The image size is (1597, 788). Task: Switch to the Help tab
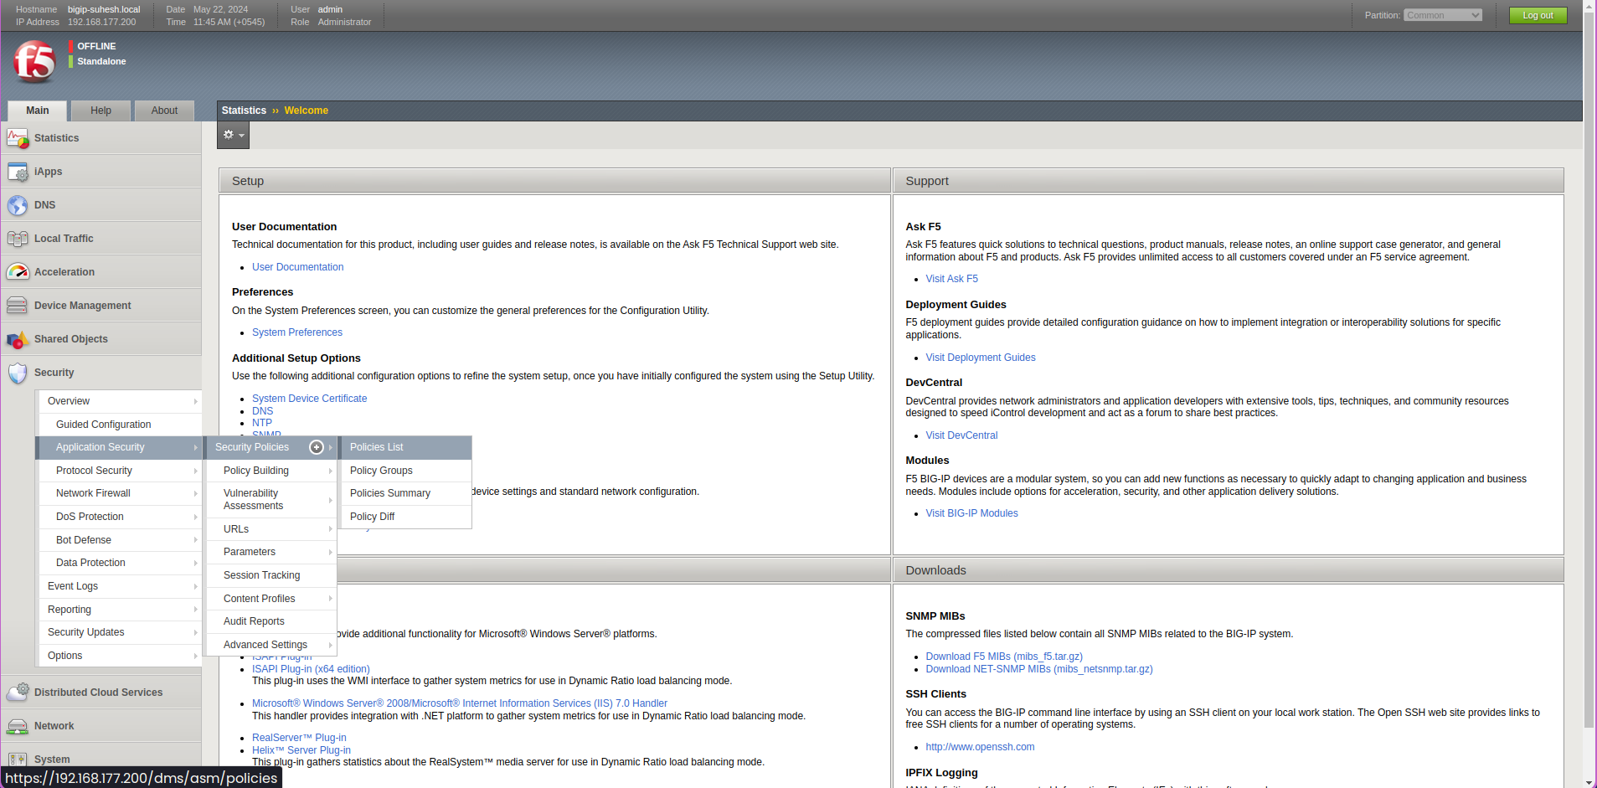click(x=100, y=111)
